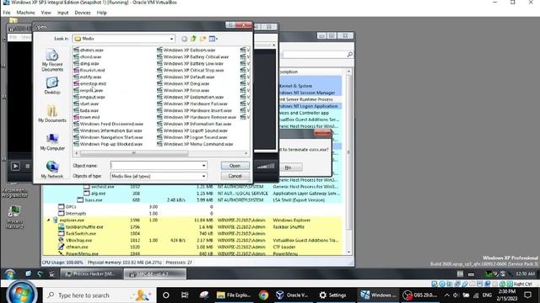Open My Network in dialog sidebar

click(x=52, y=169)
